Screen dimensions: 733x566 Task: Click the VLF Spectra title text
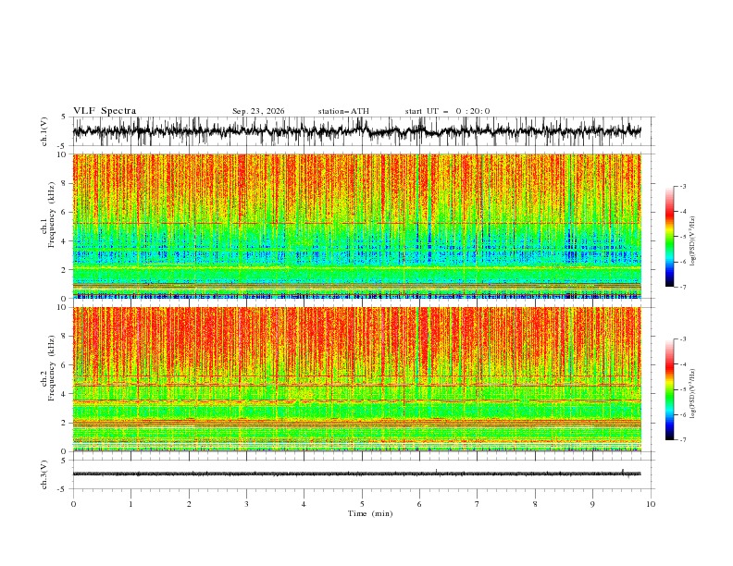[105, 111]
